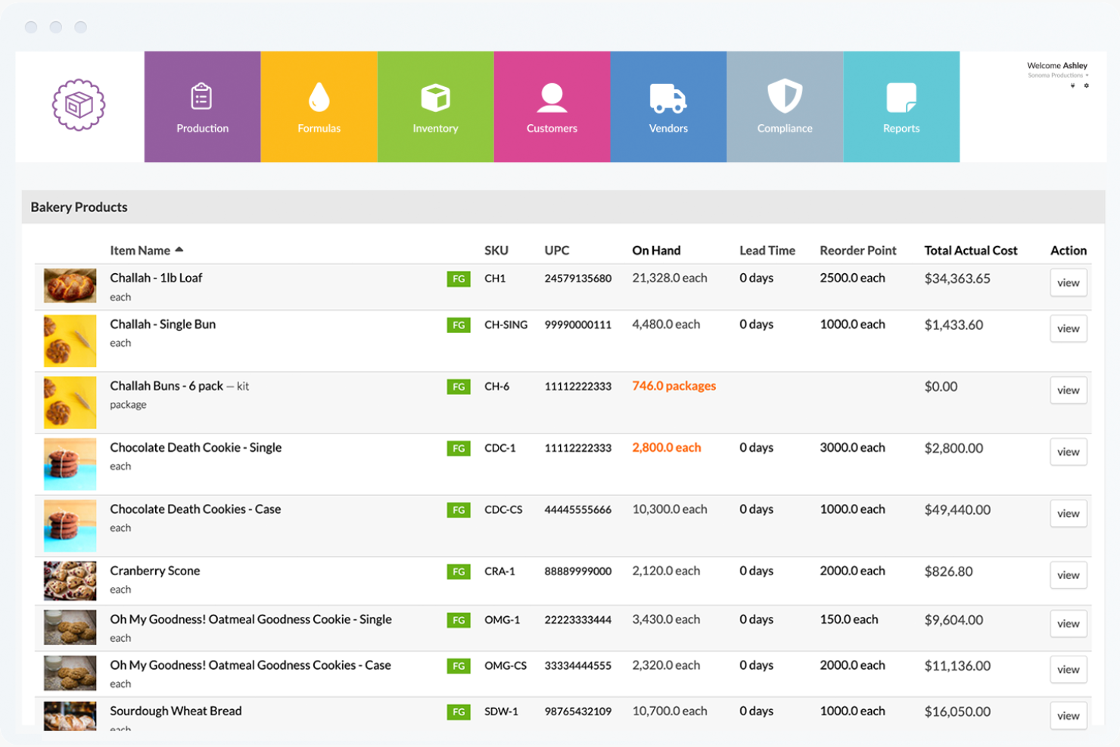The width and height of the screenshot is (1120, 747).
Task: Open the Oatmeal Goodness Cookie - Single thumbnail
Action: pyautogui.click(x=70, y=627)
